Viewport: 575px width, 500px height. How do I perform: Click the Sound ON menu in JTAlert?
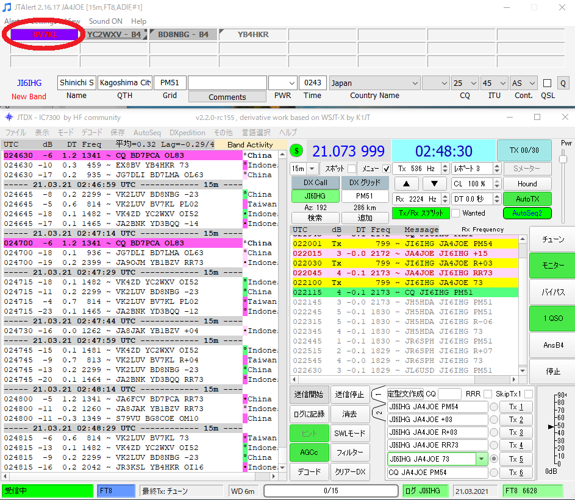(x=105, y=21)
